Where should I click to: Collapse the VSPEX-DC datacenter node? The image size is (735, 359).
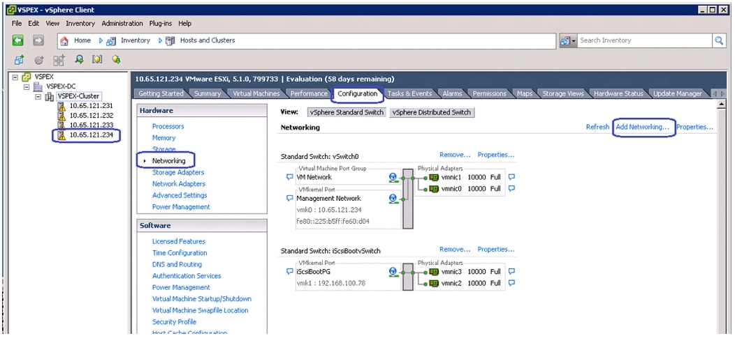[x=27, y=86]
